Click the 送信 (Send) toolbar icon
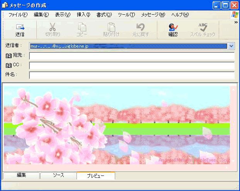The image size is (240, 191). 20,27
